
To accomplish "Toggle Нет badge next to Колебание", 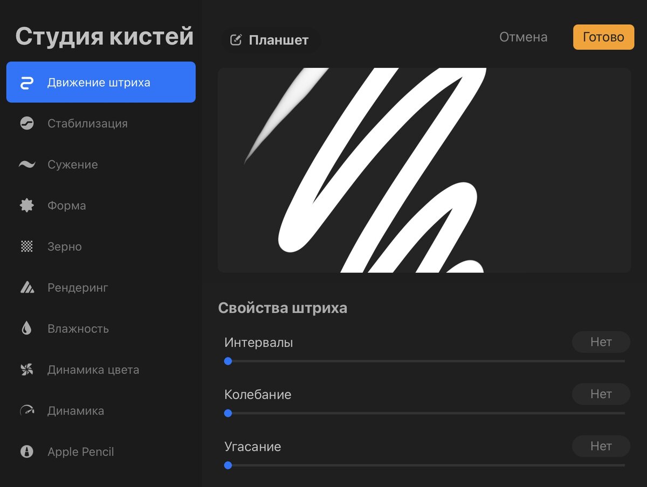I will pyautogui.click(x=601, y=394).
